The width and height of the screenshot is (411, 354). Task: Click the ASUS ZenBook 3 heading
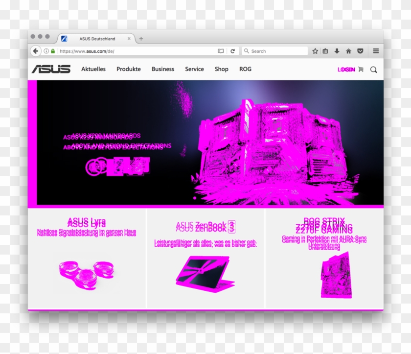click(x=205, y=227)
